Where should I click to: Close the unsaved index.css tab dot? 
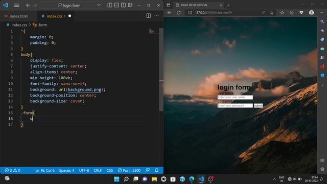69,16
